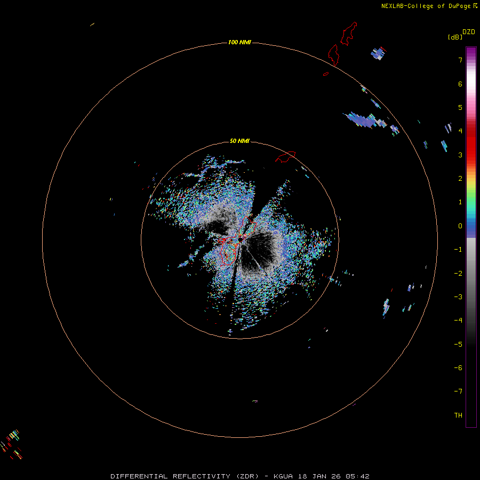The height and width of the screenshot is (480, 480).
Task: Click the -3 value on the color scale
Action: pos(458,297)
